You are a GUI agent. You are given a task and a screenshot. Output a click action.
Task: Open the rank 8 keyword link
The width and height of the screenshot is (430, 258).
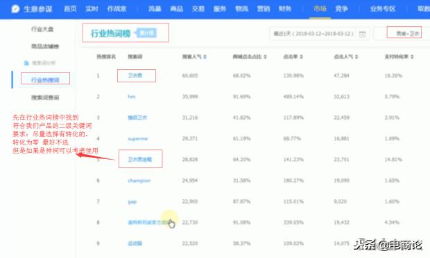click(x=148, y=223)
